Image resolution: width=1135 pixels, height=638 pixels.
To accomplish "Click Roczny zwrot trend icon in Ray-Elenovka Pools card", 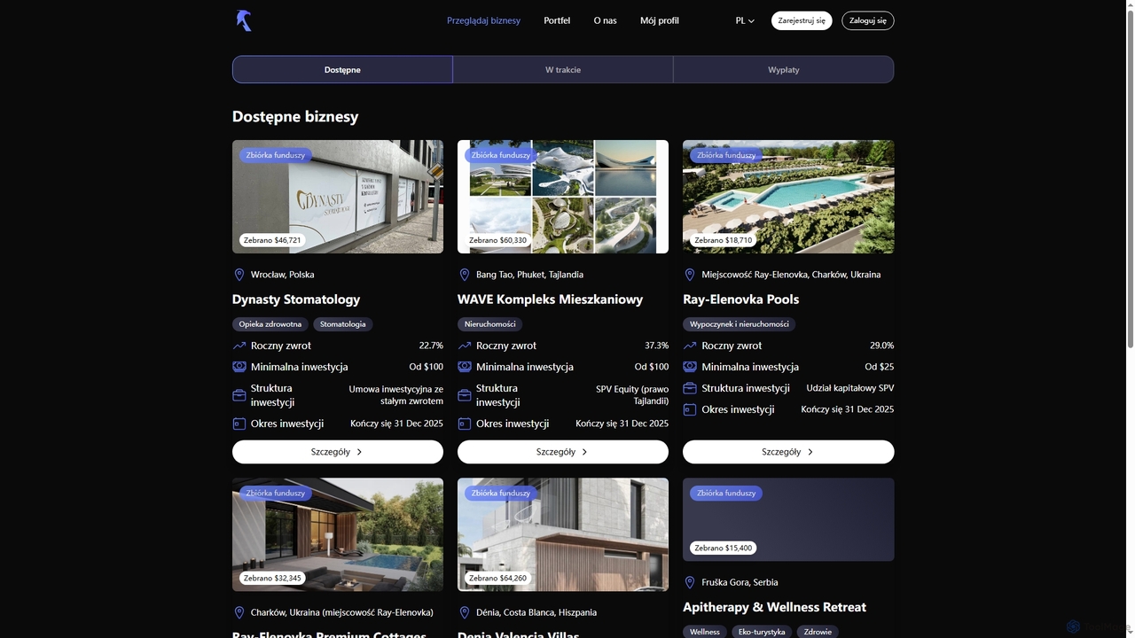I will pos(689,346).
